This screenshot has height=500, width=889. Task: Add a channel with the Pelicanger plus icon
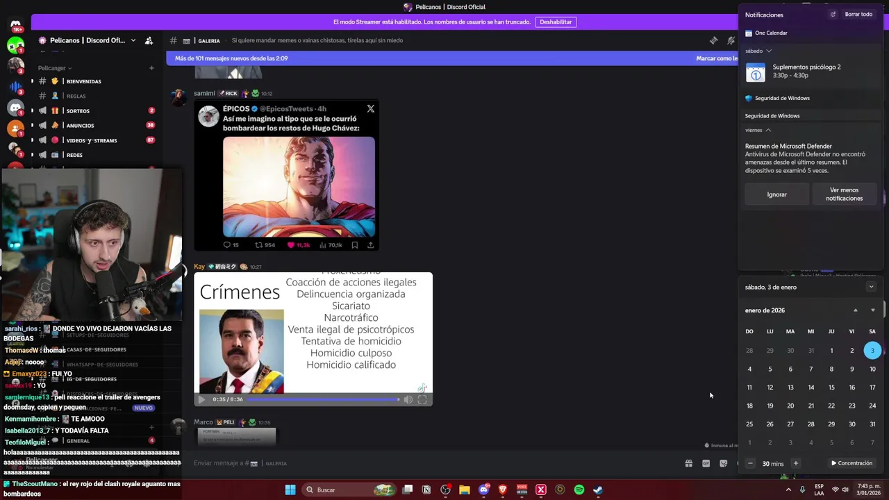coord(151,68)
